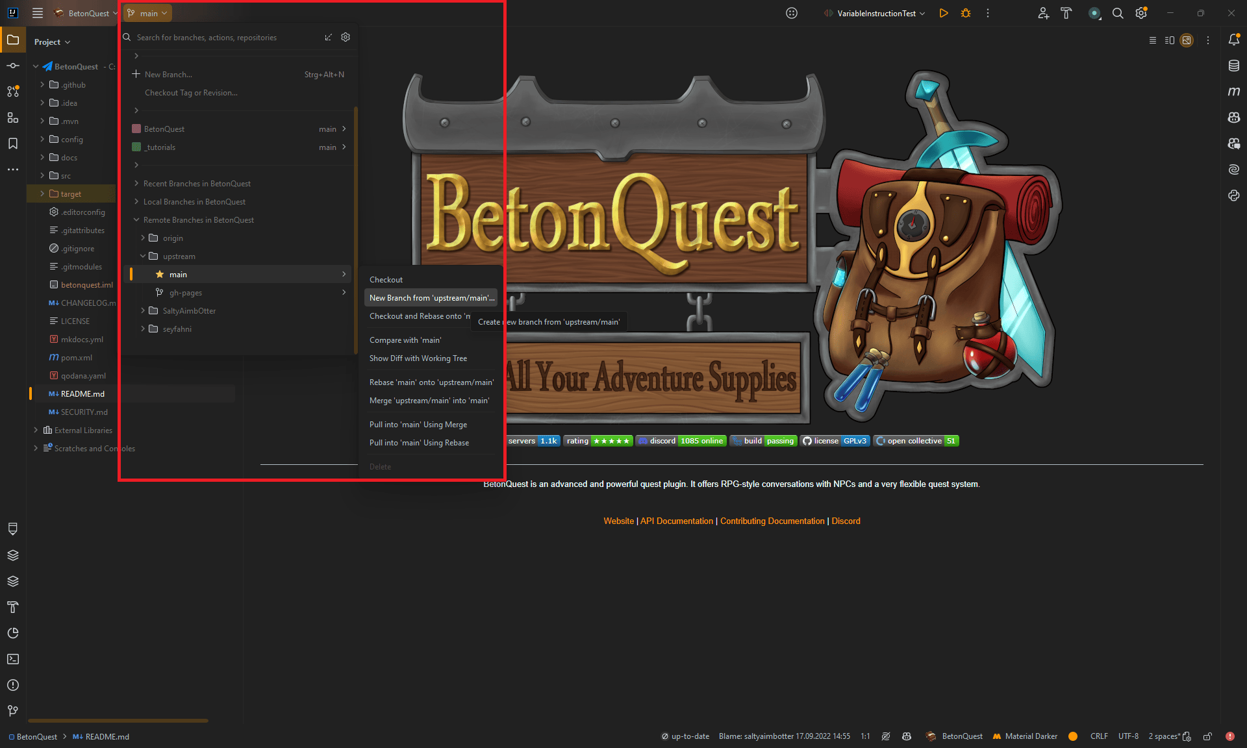Switch README view to editor and preview
Screen dimensions: 1247x748
click(x=1170, y=40)
